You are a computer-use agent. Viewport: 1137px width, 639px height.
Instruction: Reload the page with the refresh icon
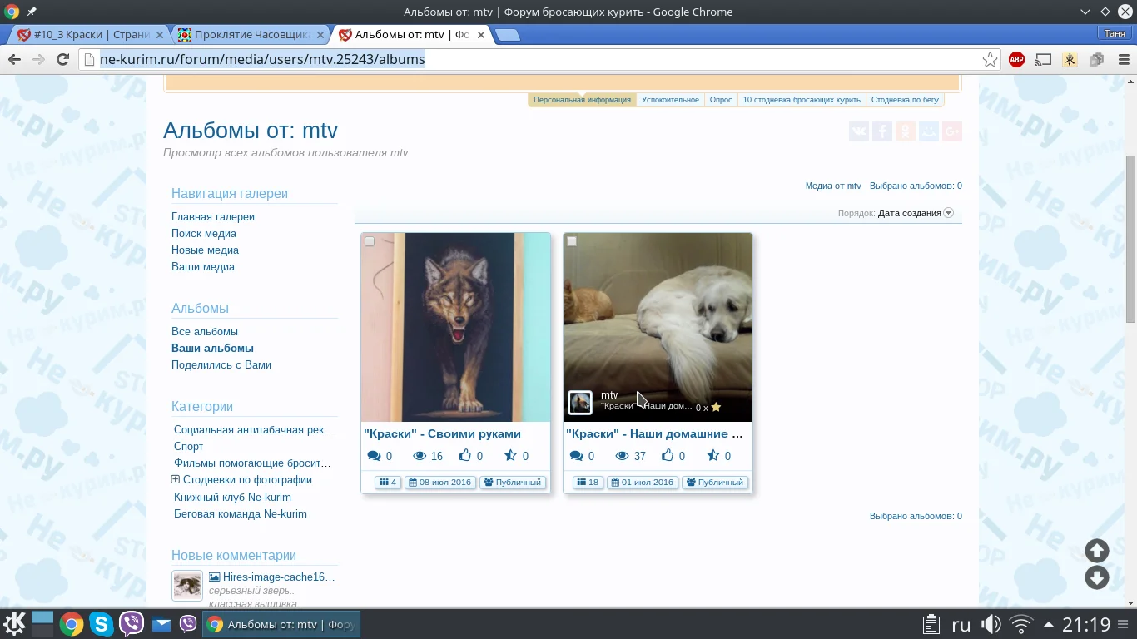pyautogui.click(x=62, y=60)
